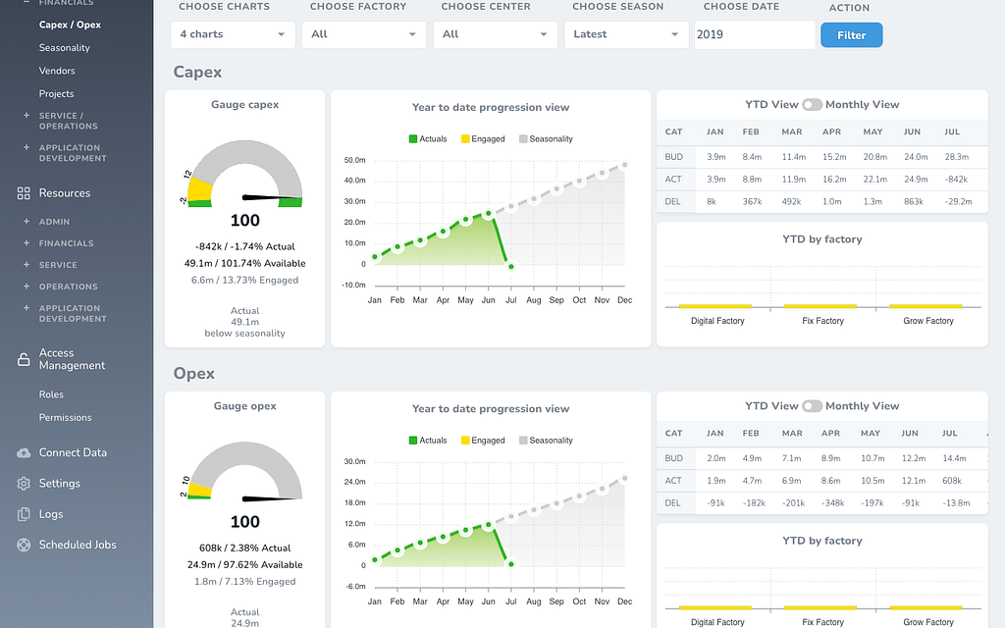
Task: Click the Connect Data cloud icon
Action: pos(24,452)
